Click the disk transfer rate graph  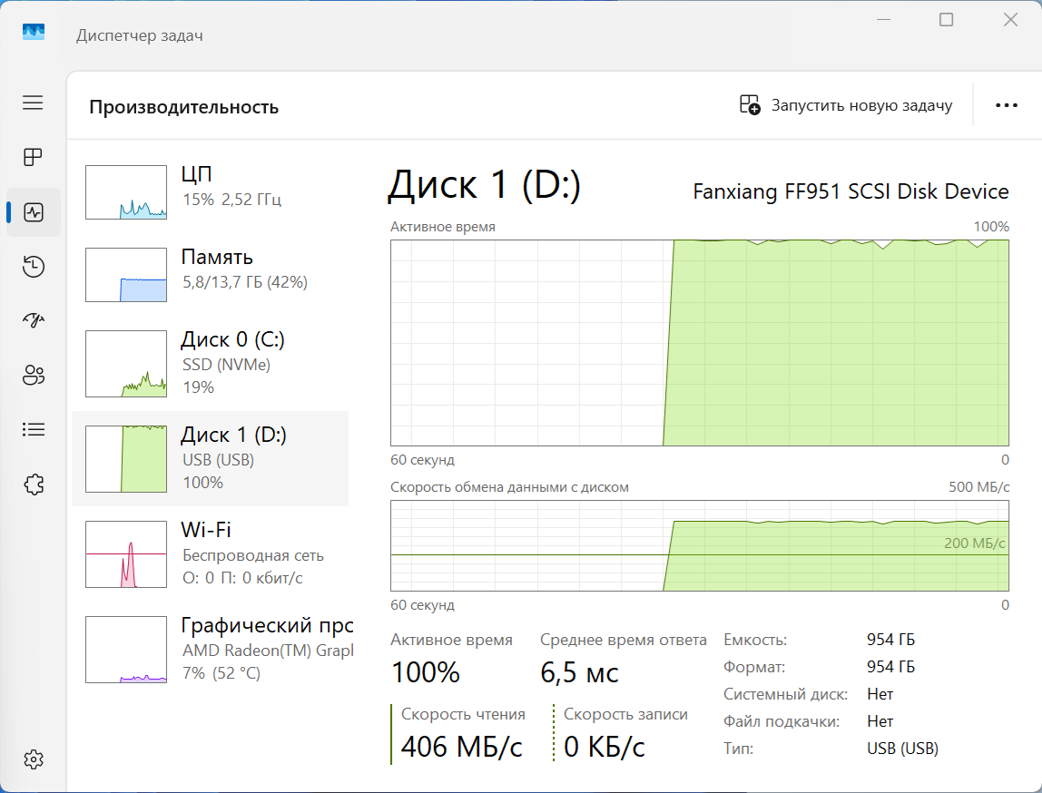click(x=699, y=545)
